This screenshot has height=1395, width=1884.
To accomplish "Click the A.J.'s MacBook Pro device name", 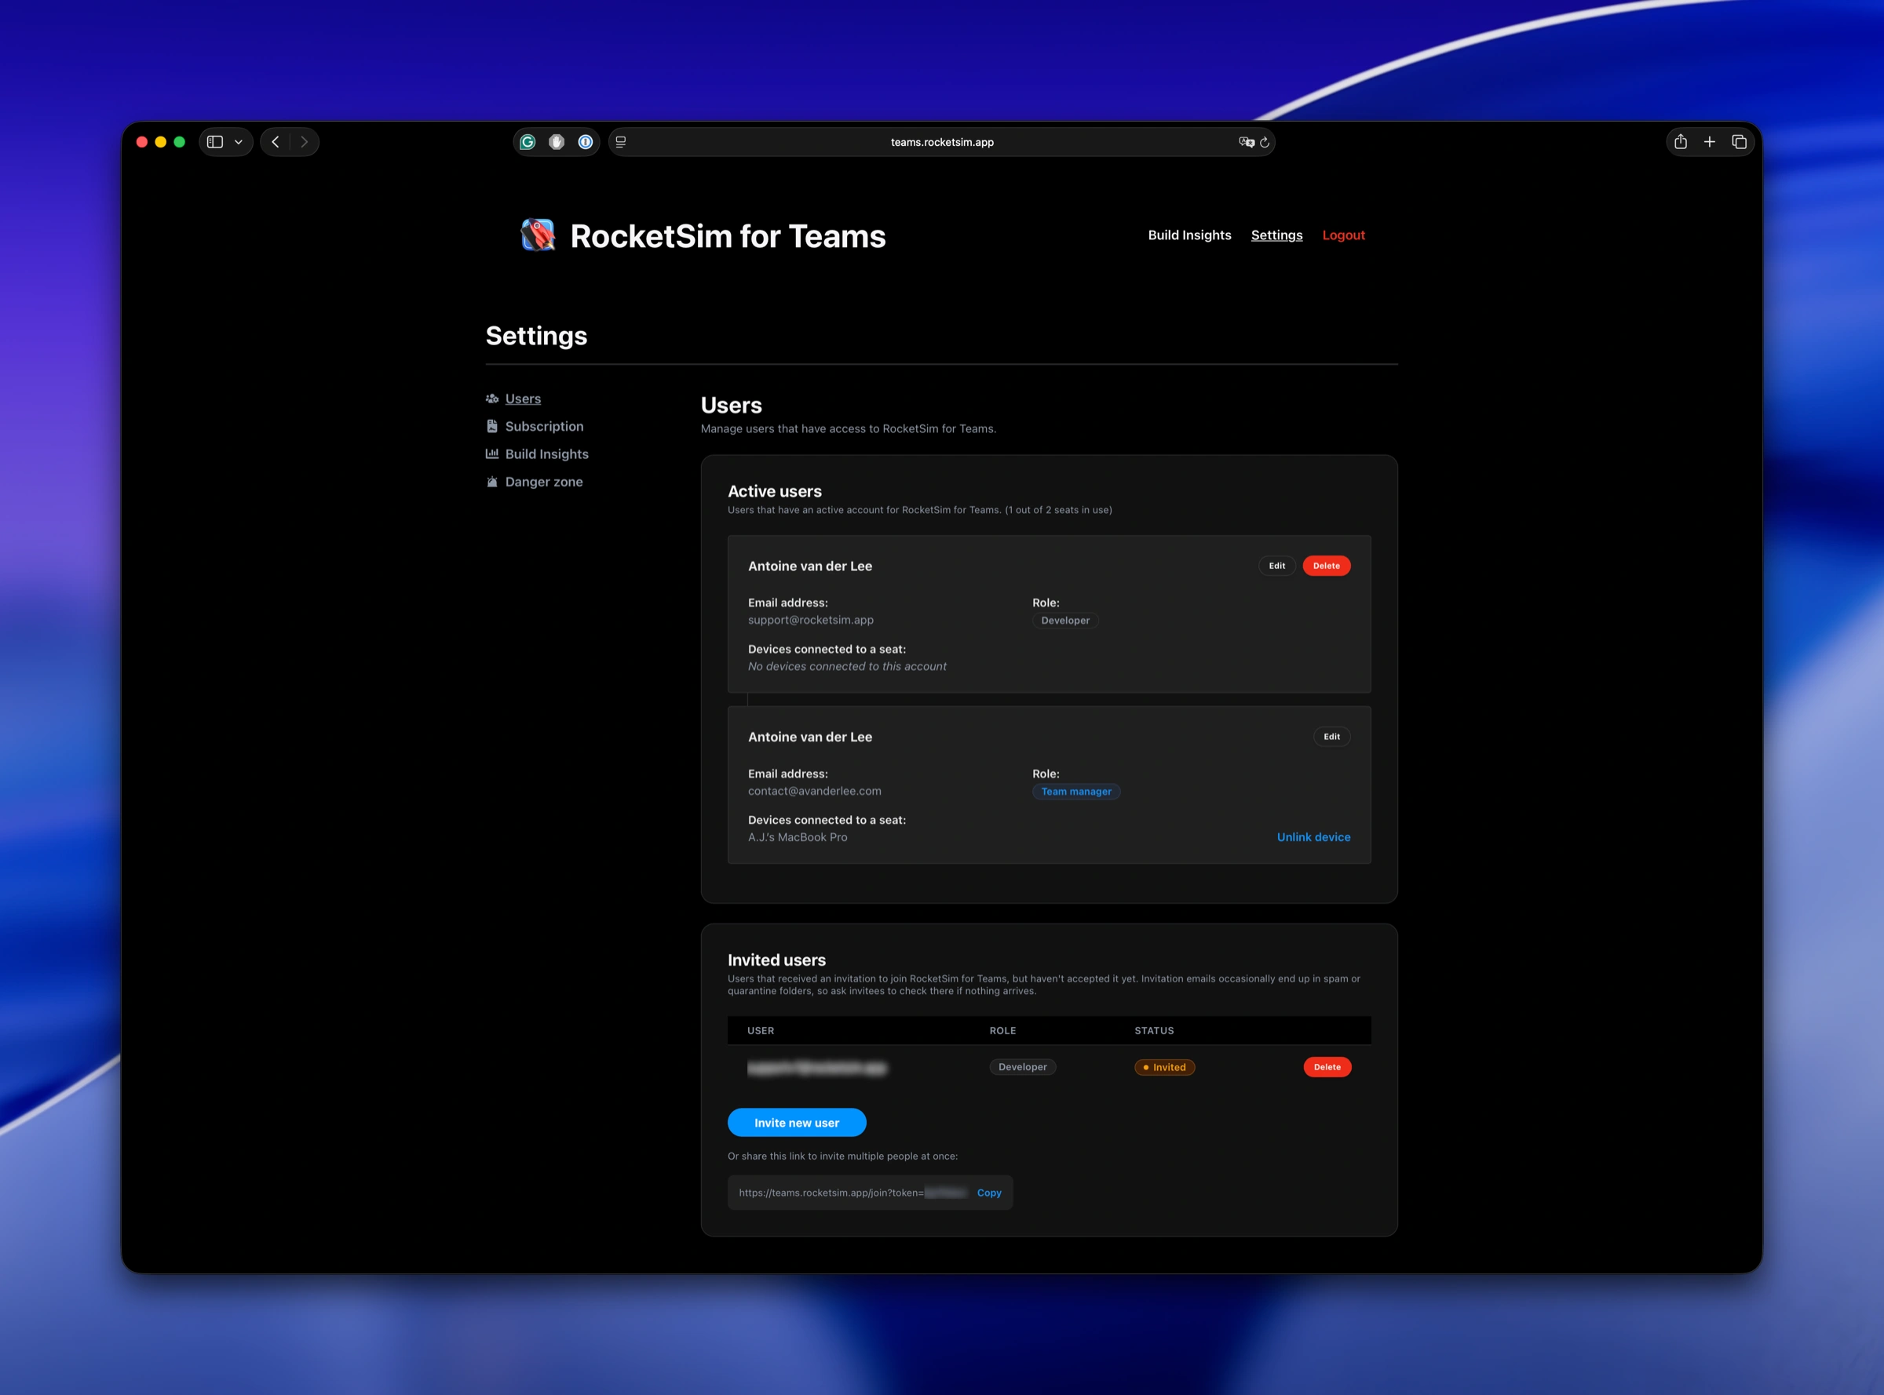I will [x=797, y=837].
